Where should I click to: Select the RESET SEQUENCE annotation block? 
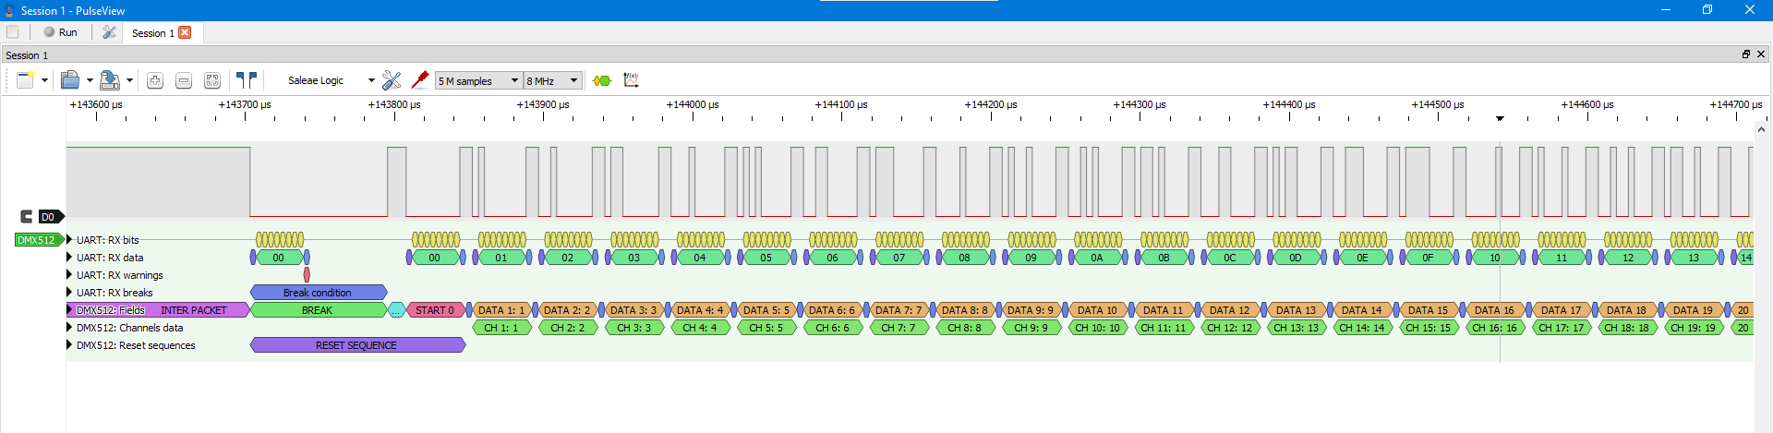[356, 345]
